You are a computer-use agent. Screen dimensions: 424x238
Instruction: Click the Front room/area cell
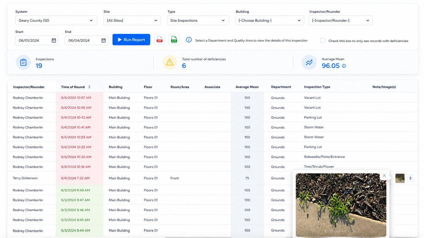tap(175, 178)
